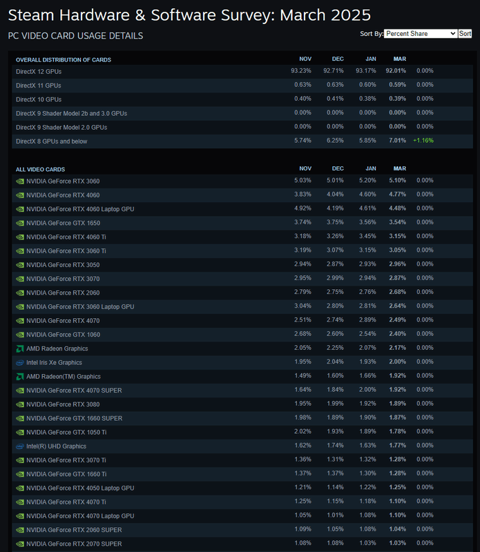Screen dimensions: 480x552
Task: Click the DirectX 12 GPUs row label
Action: [x=39, y=72]
